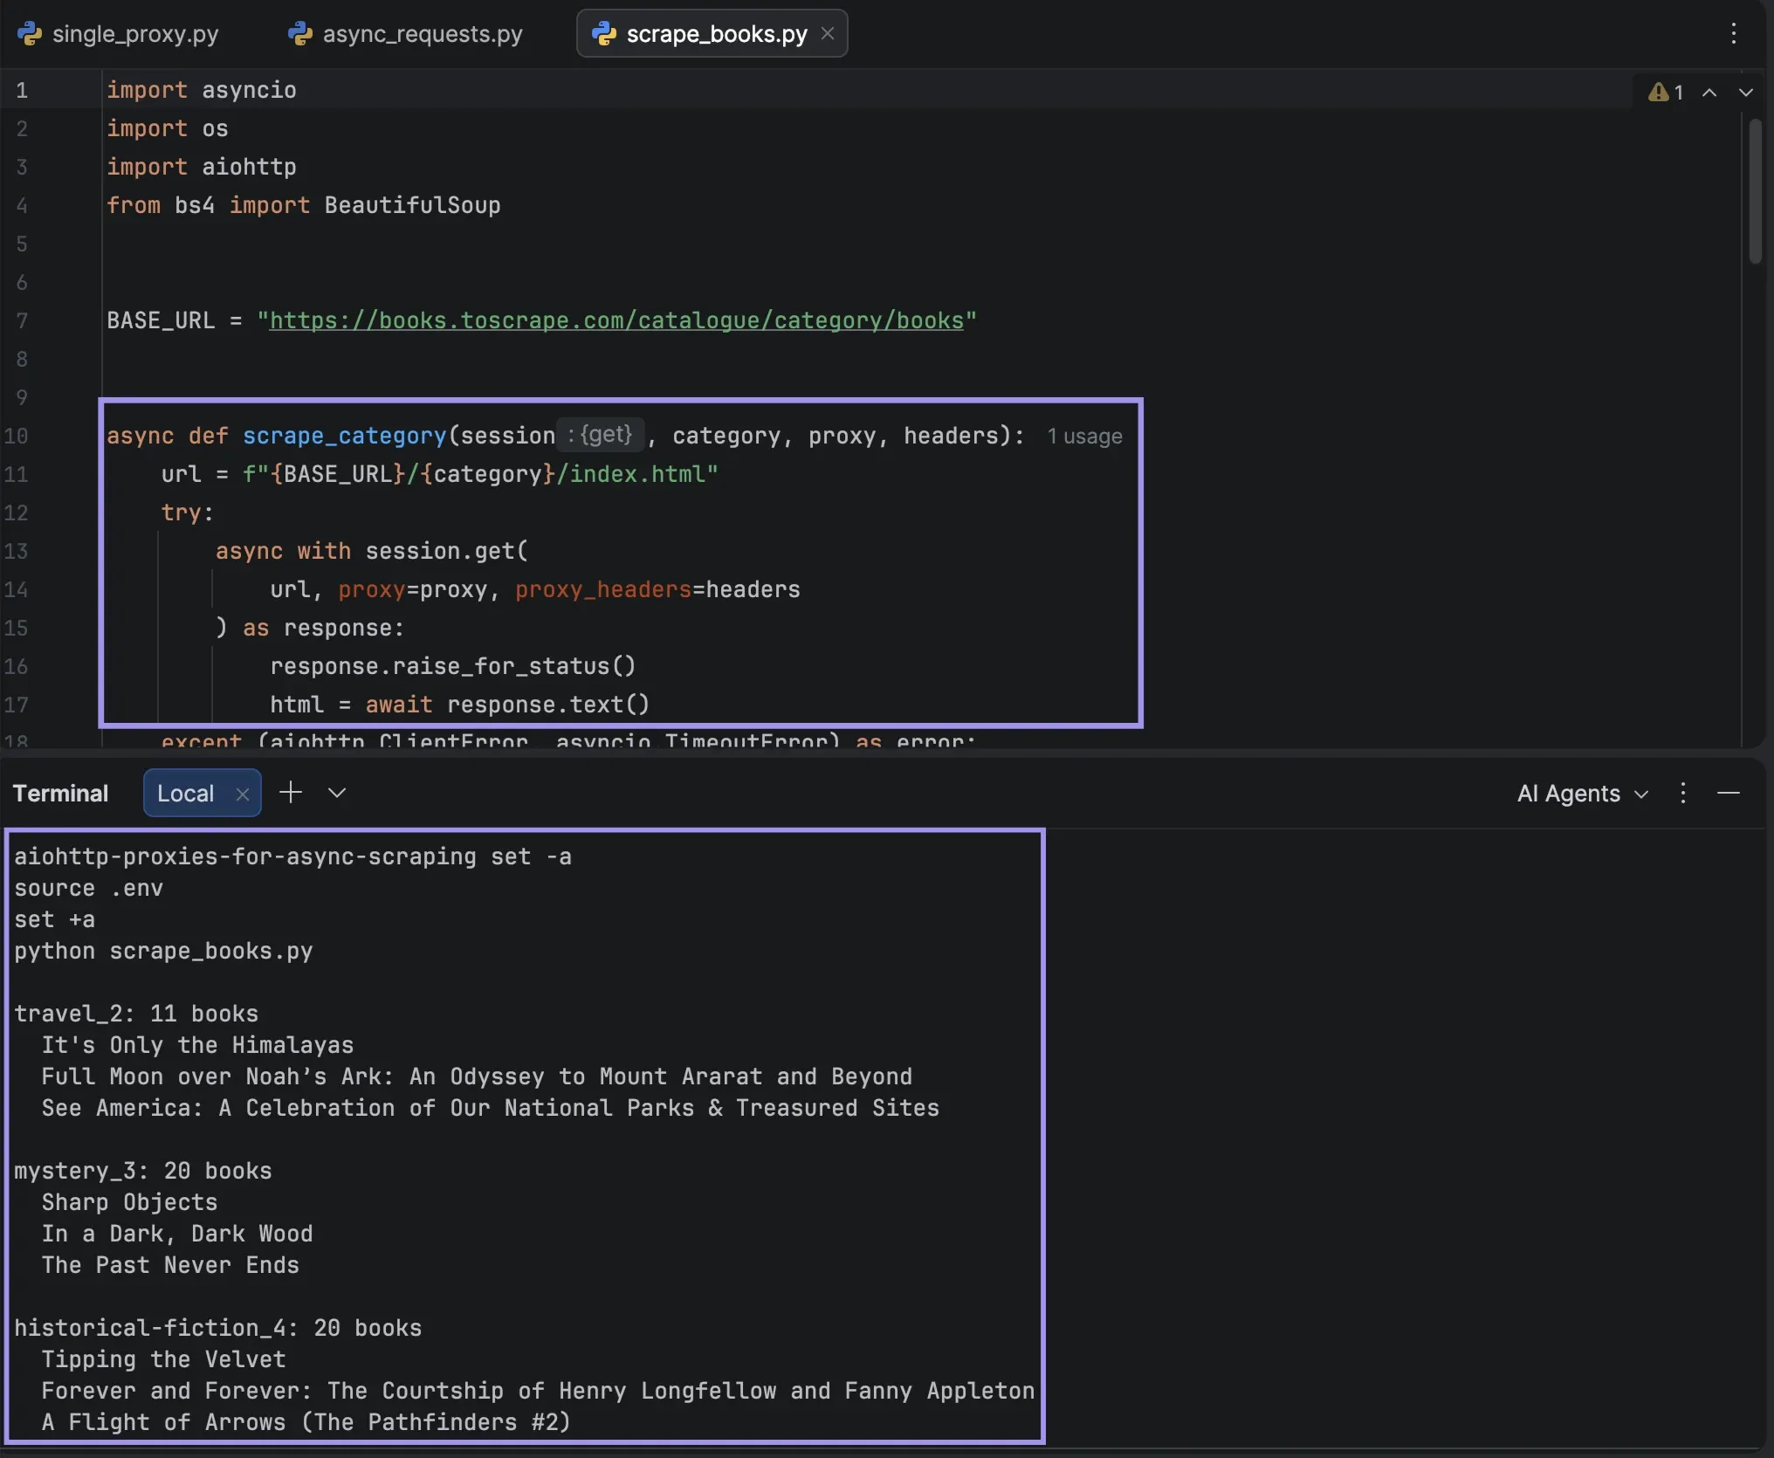Open the async_requests.py editor tab

tap(405, 34)
